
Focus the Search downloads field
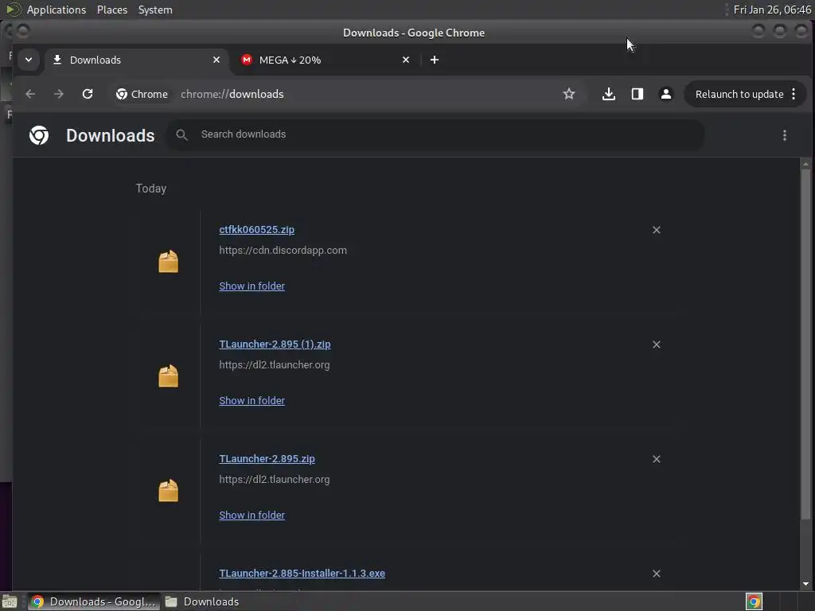[x=435, y=134]
